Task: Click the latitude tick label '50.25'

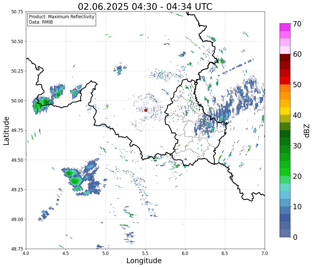Action: click(17, 71)
